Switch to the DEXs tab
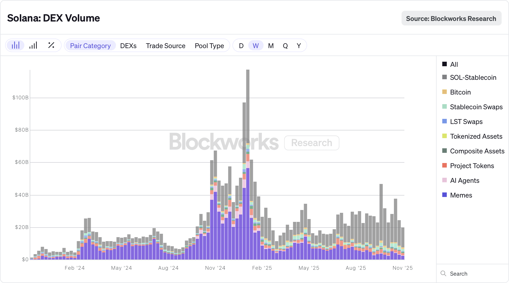This screenshot has height=283, width=509. (128, 46)
